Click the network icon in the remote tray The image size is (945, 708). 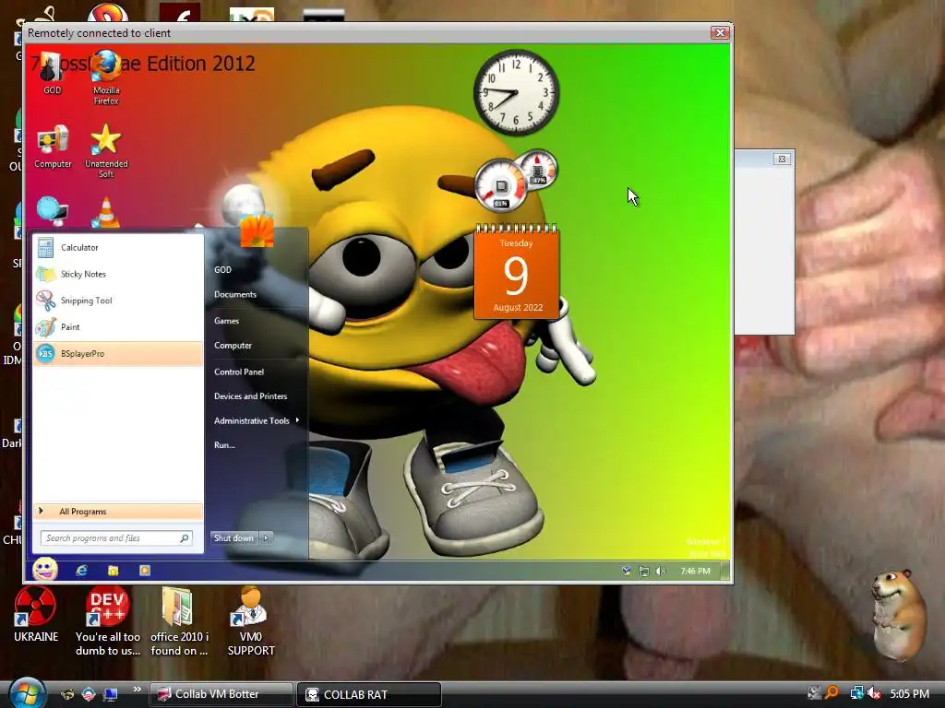pos(643,572)
